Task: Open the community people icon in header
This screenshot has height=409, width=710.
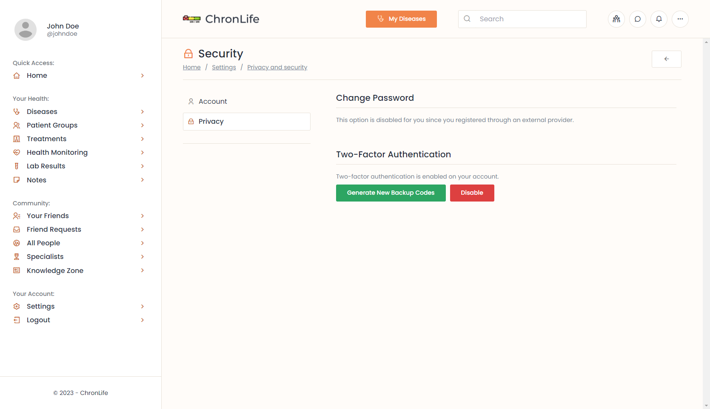Action: click(x=616, y=19)
